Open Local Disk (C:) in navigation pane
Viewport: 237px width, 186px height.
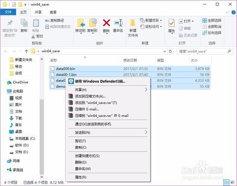point(22,139)
